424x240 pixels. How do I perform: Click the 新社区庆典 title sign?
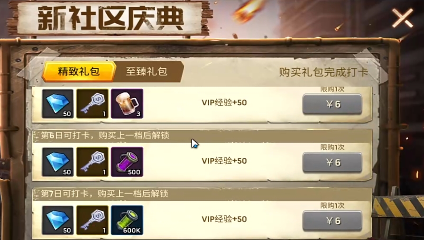coord(110,18)
